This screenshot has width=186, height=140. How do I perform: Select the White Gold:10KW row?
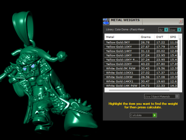[x=141, y=77]
